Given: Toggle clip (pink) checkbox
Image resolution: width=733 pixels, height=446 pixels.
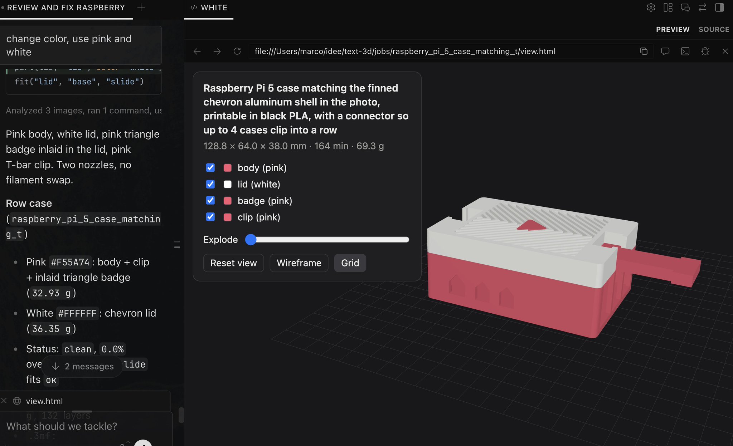Looking at the screenshot, I should click(x=210, y=217).
